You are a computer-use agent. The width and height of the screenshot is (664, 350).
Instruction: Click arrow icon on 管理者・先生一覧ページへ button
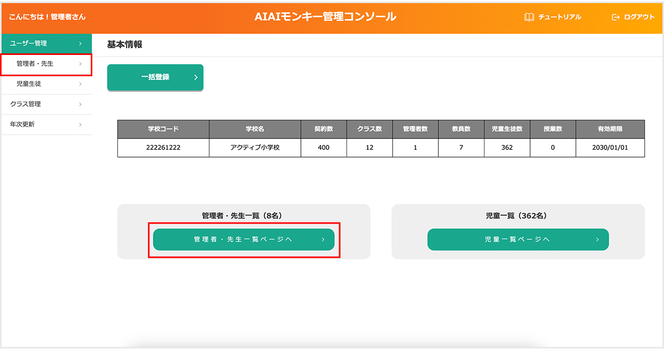pos(323,240)
